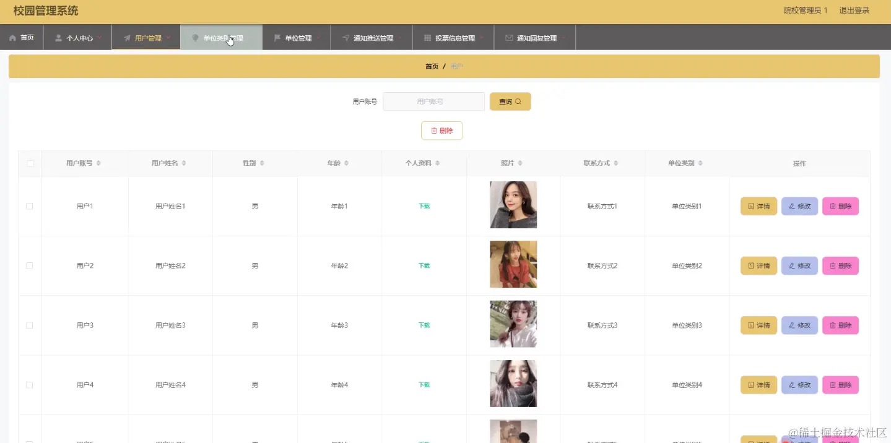
Task: Open the photo thumbnail of 用户1
Action: (x=513, y=205)
